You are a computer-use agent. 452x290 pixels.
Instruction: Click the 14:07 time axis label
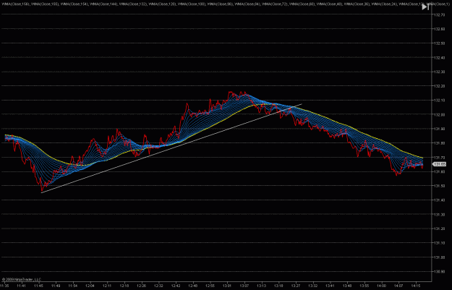pyautogui.click(x=398, y=286)
